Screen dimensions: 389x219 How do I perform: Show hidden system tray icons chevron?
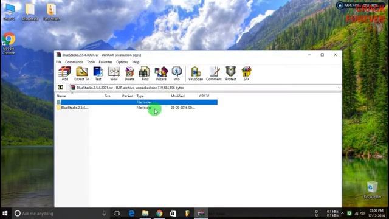click(342, 214)
